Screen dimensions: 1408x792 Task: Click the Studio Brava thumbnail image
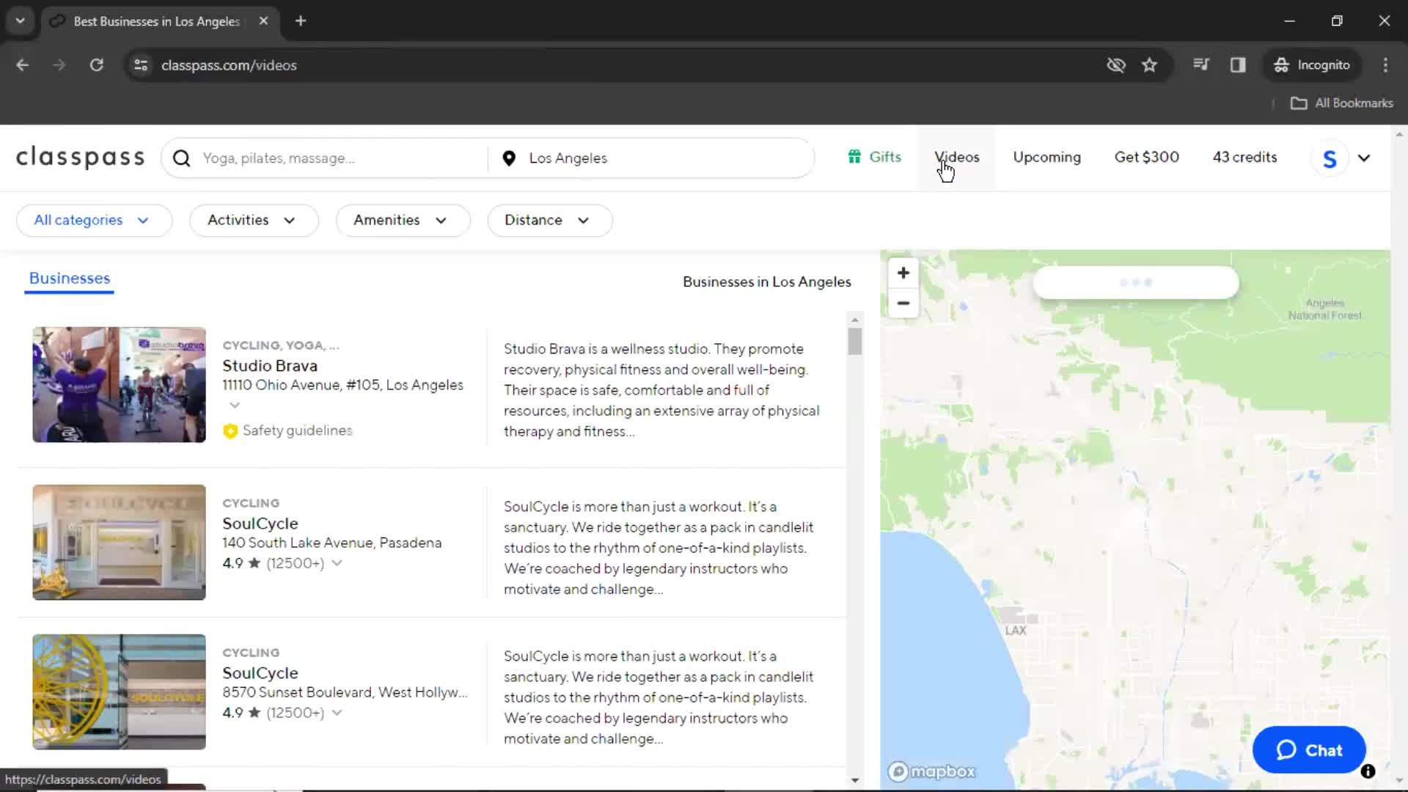tap(119, 385)
